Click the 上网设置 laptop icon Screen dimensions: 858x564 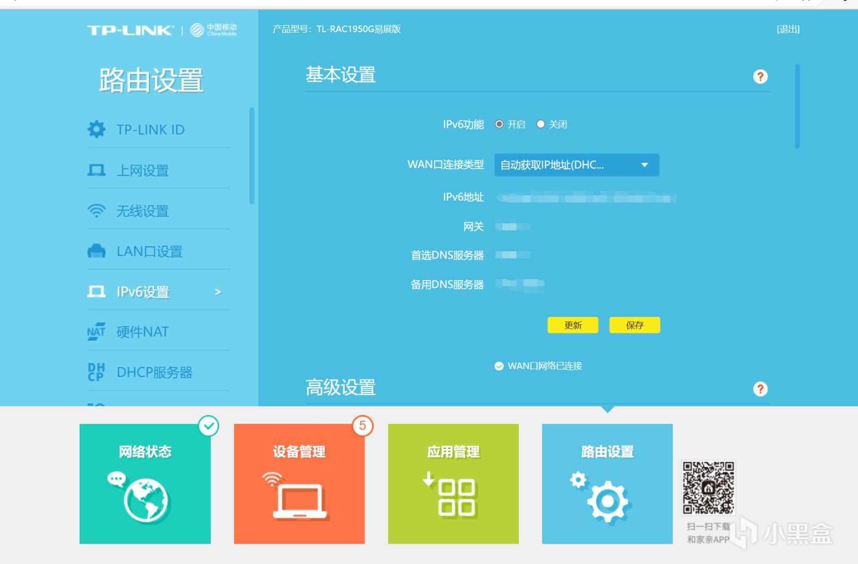pos(97,170)
